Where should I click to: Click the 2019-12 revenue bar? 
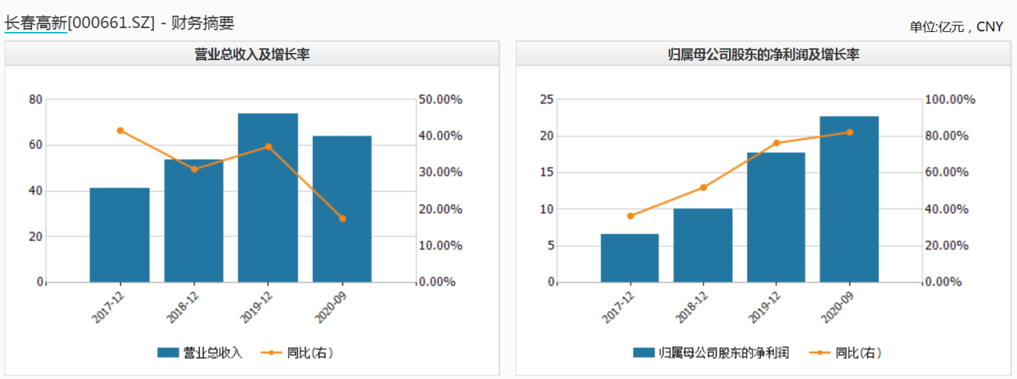point(268,198)
